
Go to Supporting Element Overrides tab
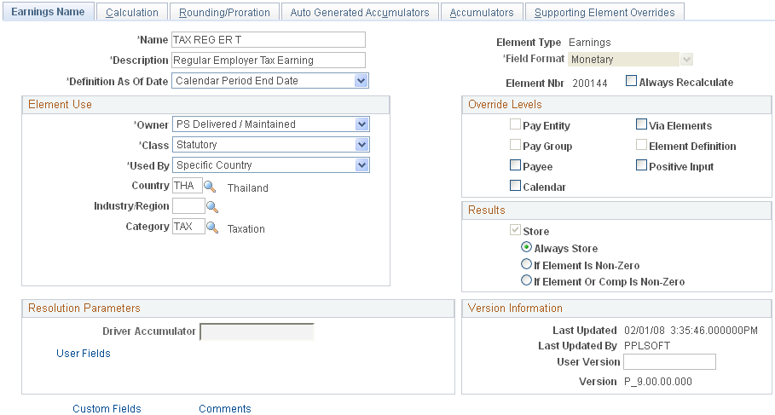tap(604, 12)
